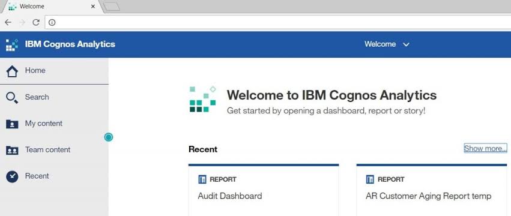
Task: Click the Home icon in sidebar
Action: 12,71
